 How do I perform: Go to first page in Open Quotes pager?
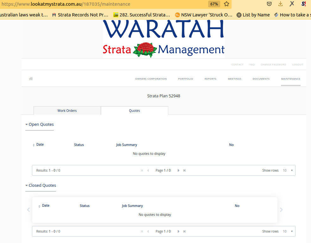point(142,170)
